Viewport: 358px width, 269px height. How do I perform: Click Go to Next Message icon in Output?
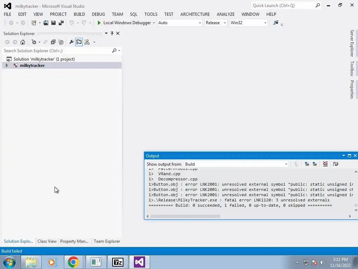click(315, 164)
